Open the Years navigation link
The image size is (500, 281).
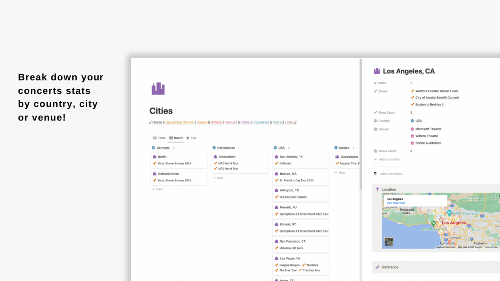tap(277, 122)
